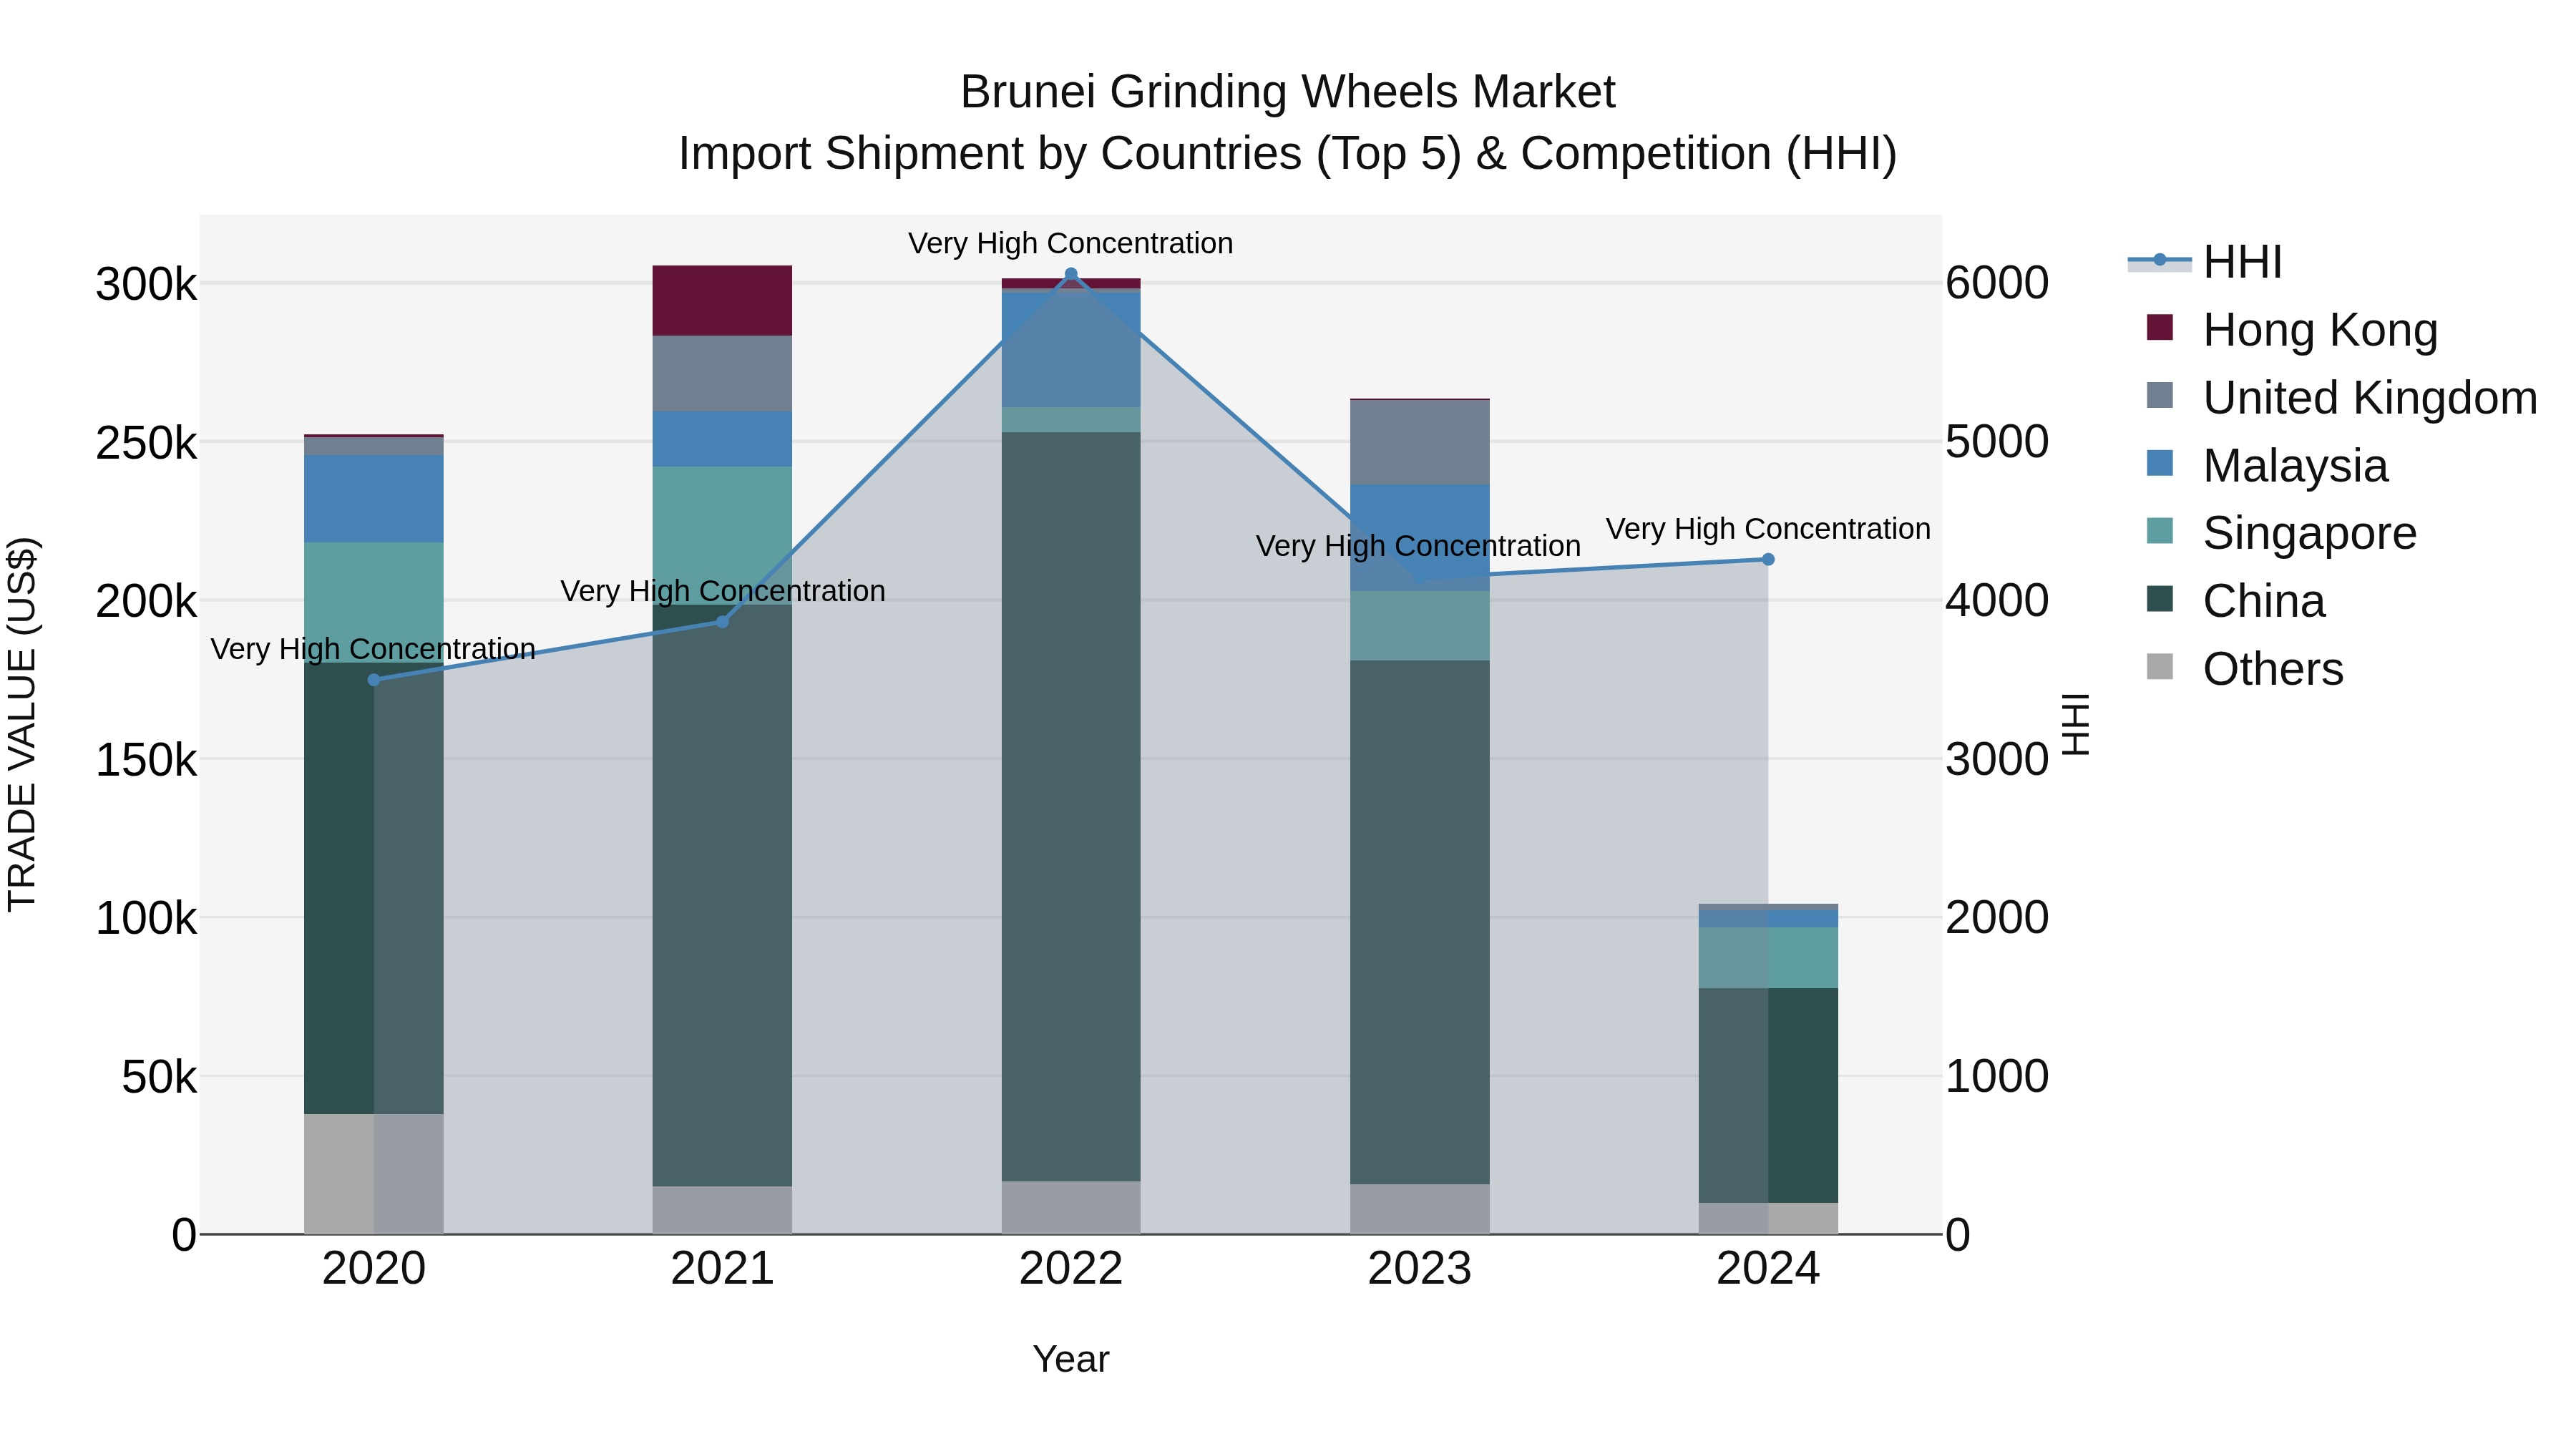Click the United Kingdom bar segment in 2023

[x=1420, y=443]
